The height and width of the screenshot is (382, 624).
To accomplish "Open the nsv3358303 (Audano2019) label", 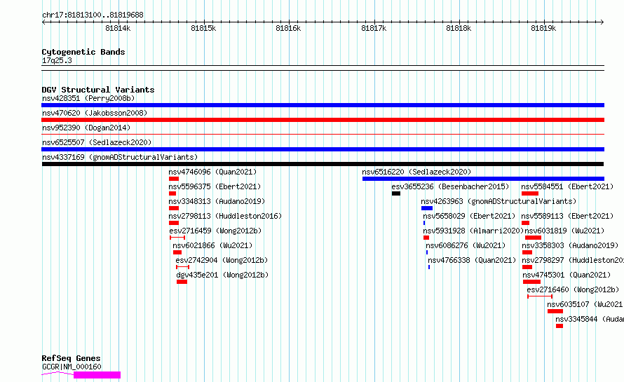I will [570, 245].
